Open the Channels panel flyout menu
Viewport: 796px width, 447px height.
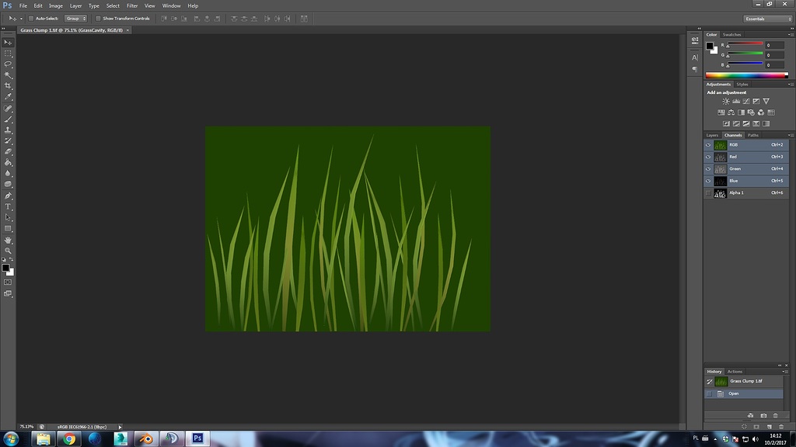[790, 135]
